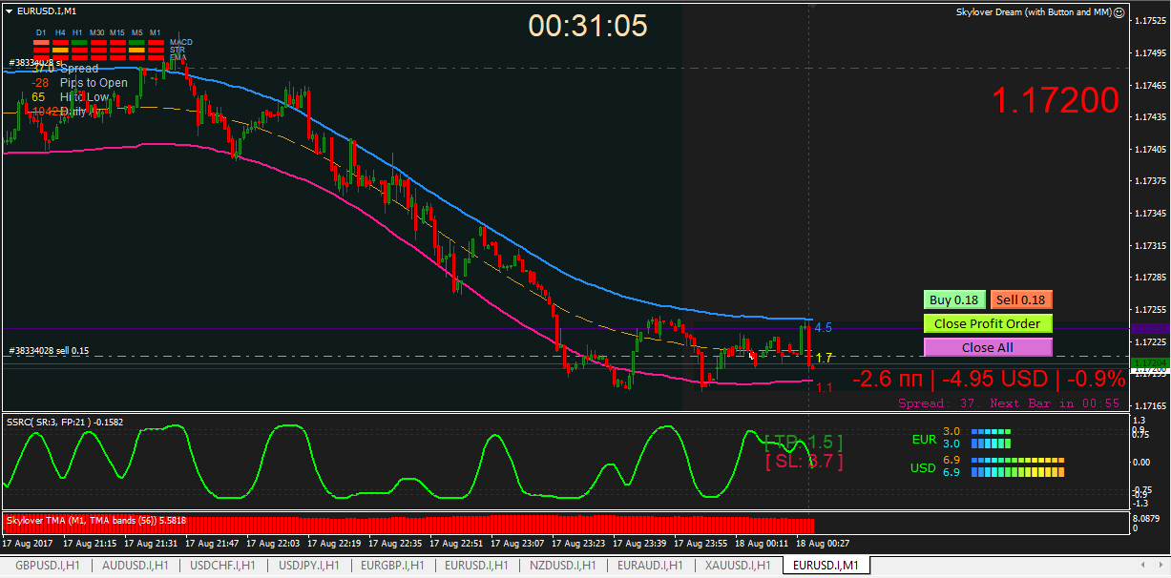Click the yellow 1.7 middle band label

[826, 358]
